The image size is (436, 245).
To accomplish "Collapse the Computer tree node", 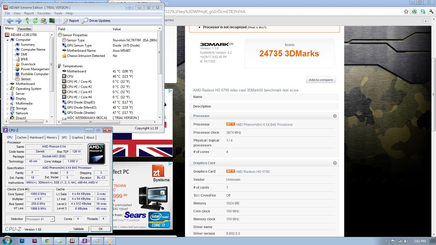I will point(8,40).
